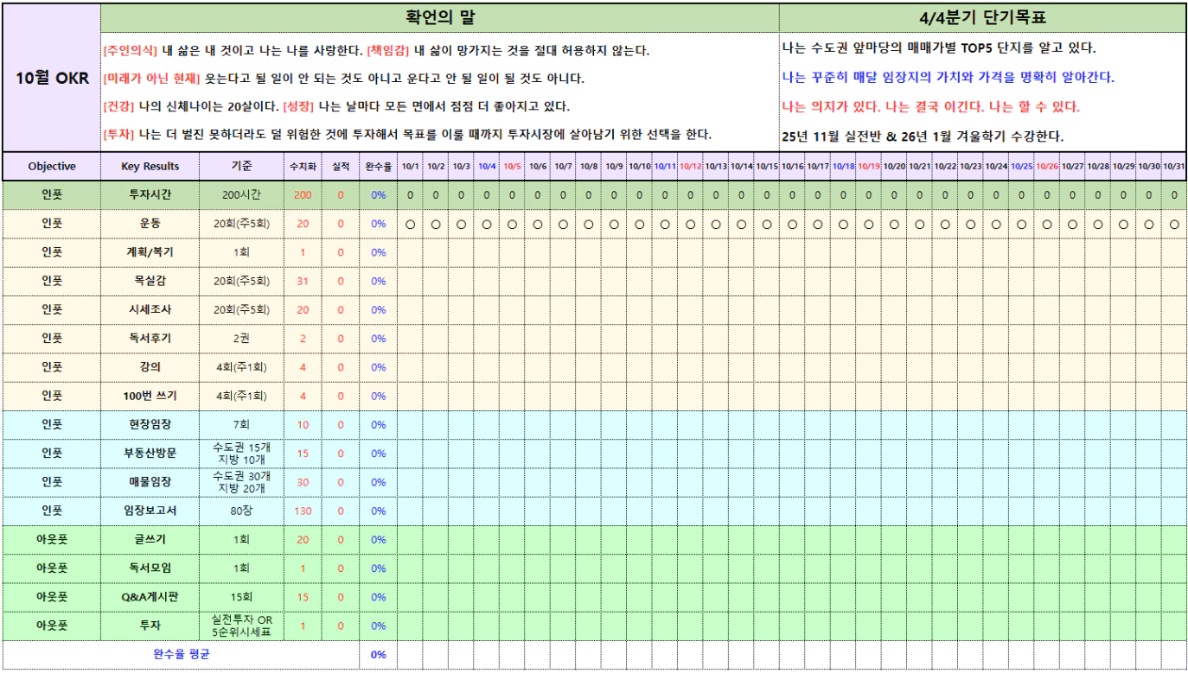Select the affirmation line starting with [주인의식]
1188x673 pixels.
point(376,51)
